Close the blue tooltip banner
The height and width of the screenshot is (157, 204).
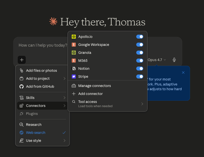tap(183, 73)
